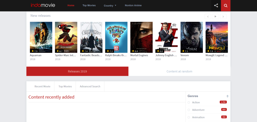Open the Mowgli poster

point(217,37)
